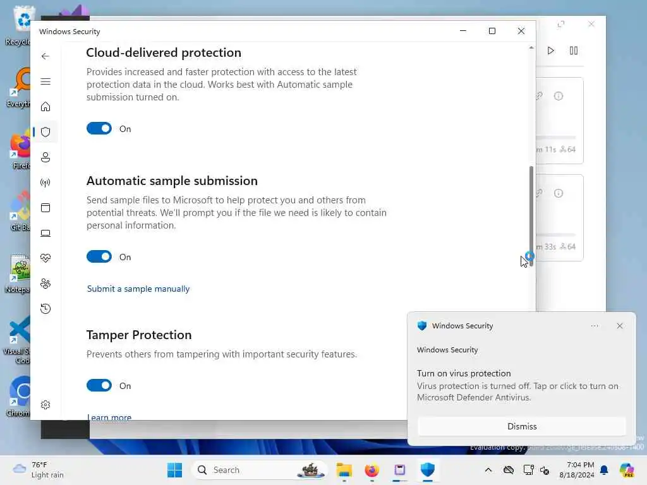Click the taskbar Search box
This screenshot has width=647, height=485.
[259, 470]
